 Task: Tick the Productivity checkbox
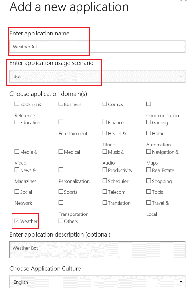105,170
